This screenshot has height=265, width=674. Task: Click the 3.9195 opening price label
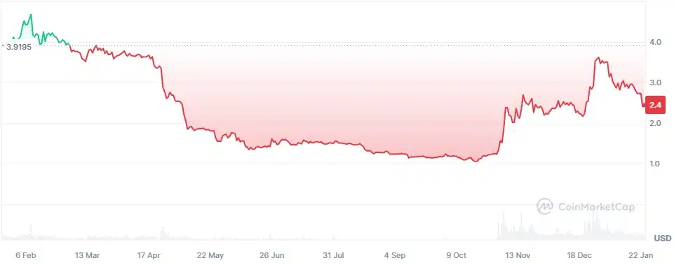(19, 47)
